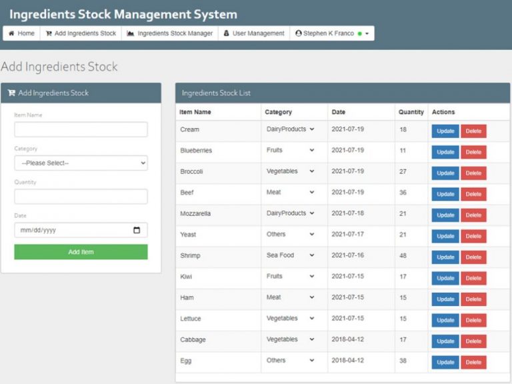This screenshot has height=384, width=512.
Task: Click the user avatar icon beside Stephen K Franco
Action: pos(298,33)
